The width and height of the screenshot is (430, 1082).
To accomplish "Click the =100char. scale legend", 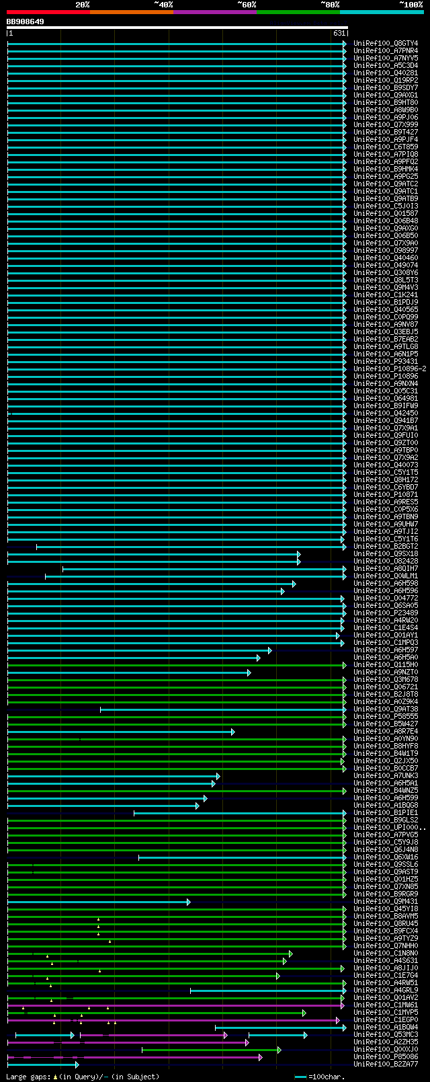I will pyautogui.click(x=320, y=1077).
